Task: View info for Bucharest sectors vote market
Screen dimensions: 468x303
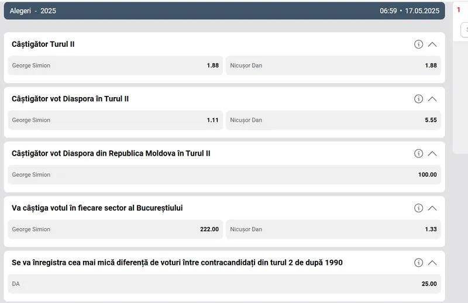Action: click(x=418, y=208)
